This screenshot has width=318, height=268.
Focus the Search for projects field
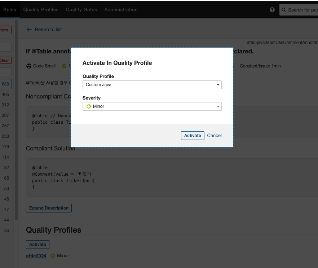pyautogui.click(x=299, y=10)
